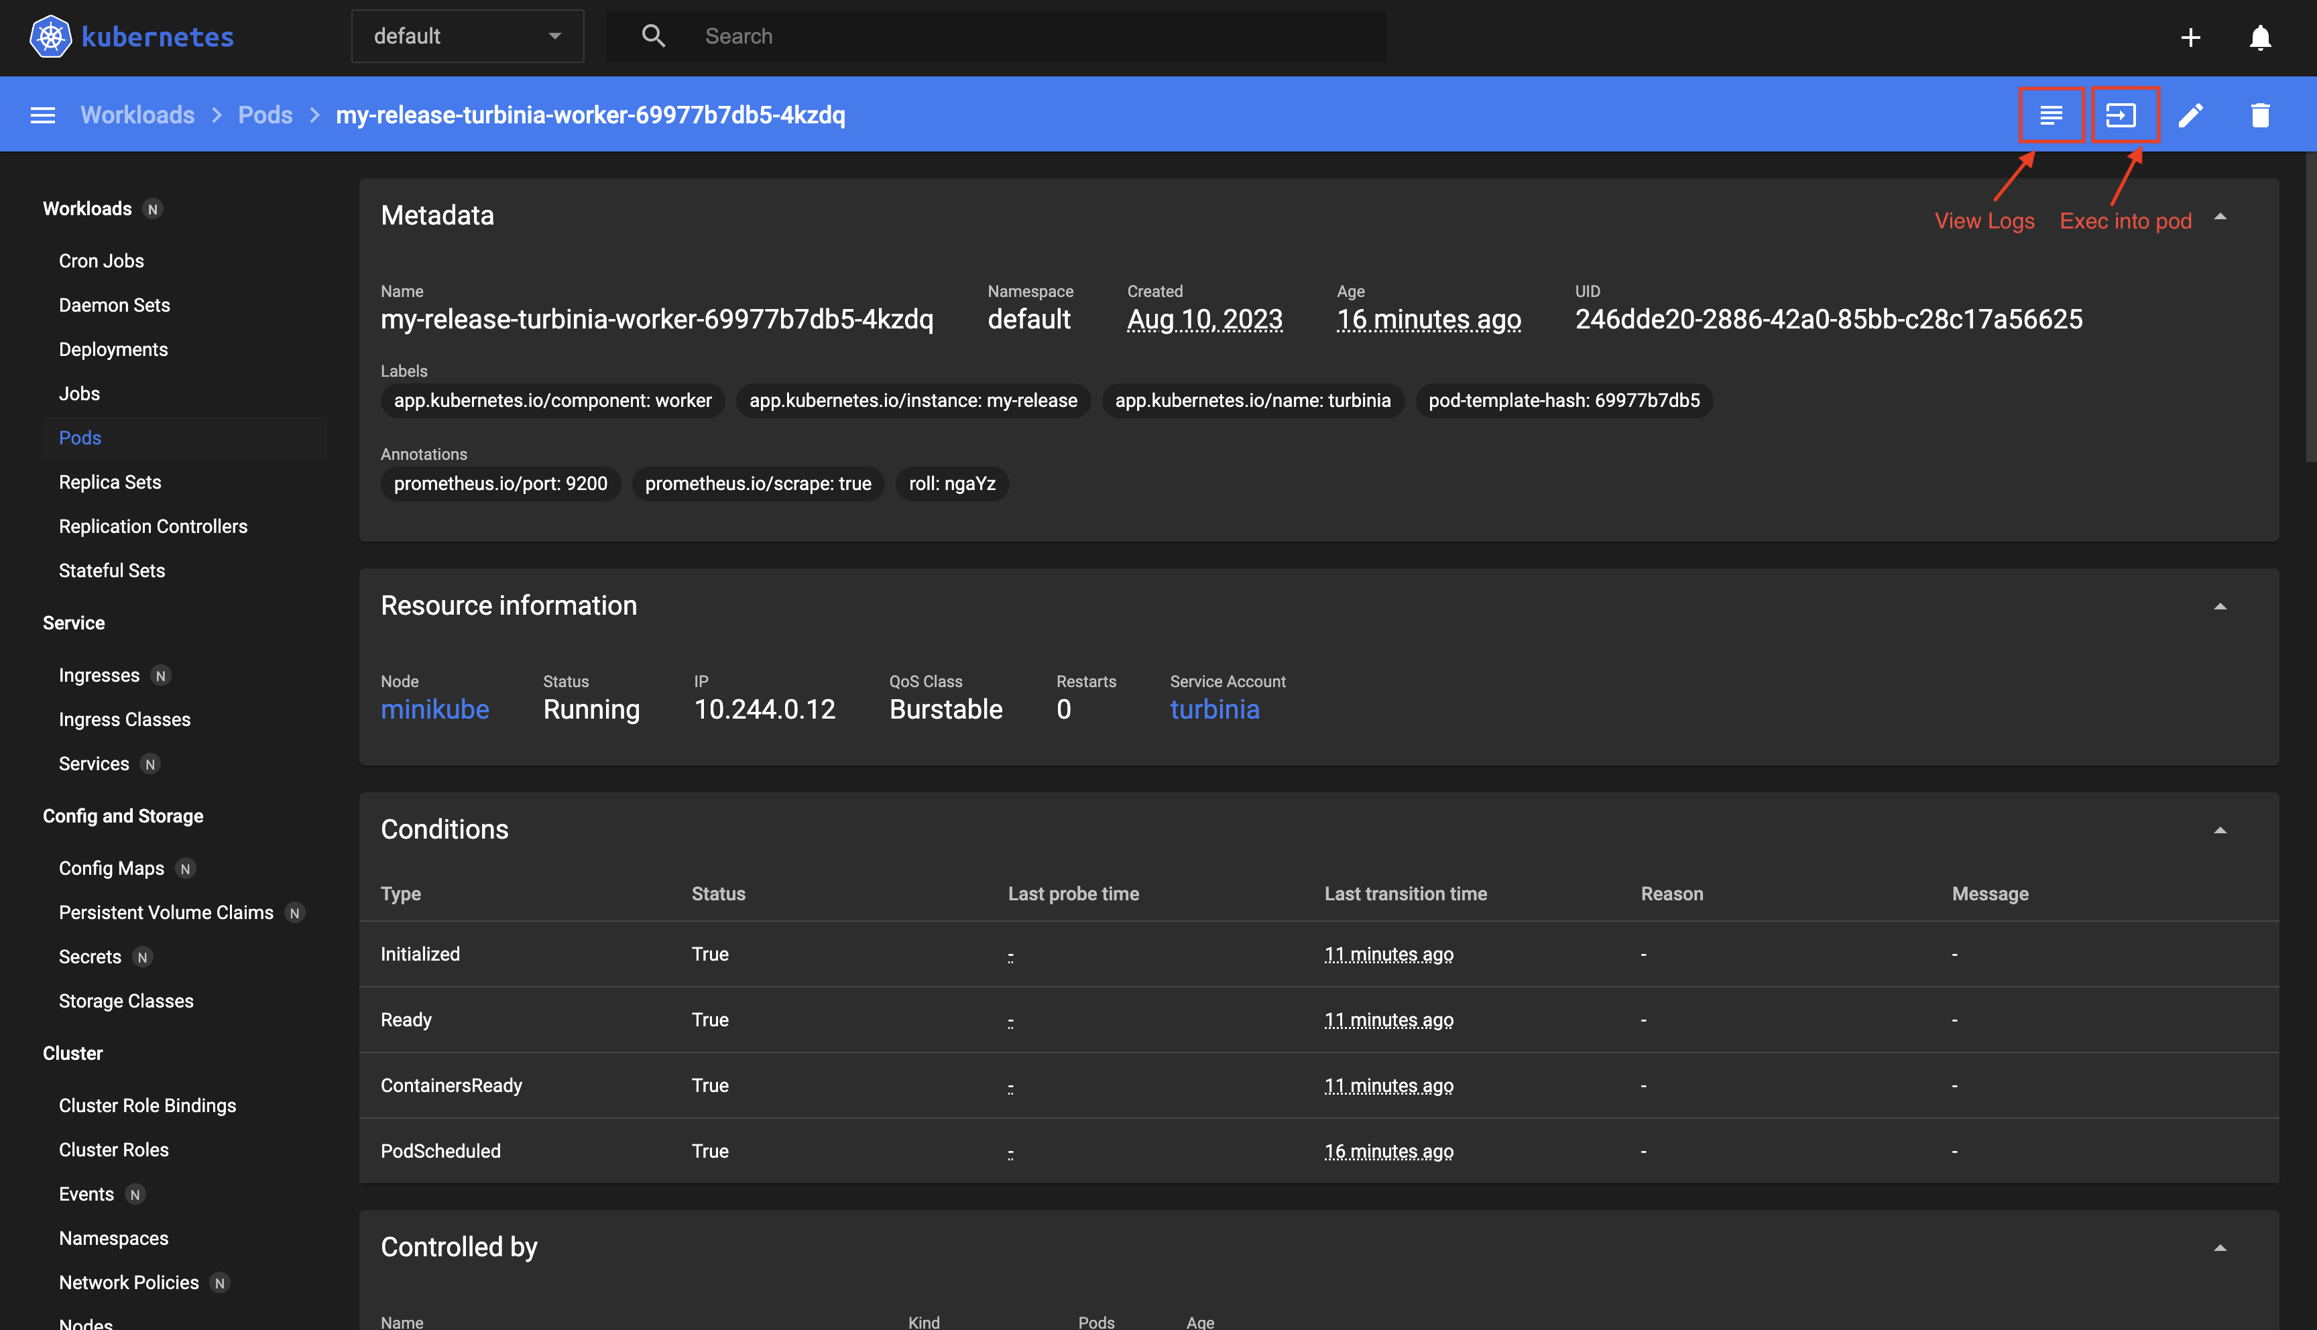2317x1330 pixels.
Task: Click the pod-template-hash label chip
Action: tap(1563, 401)
